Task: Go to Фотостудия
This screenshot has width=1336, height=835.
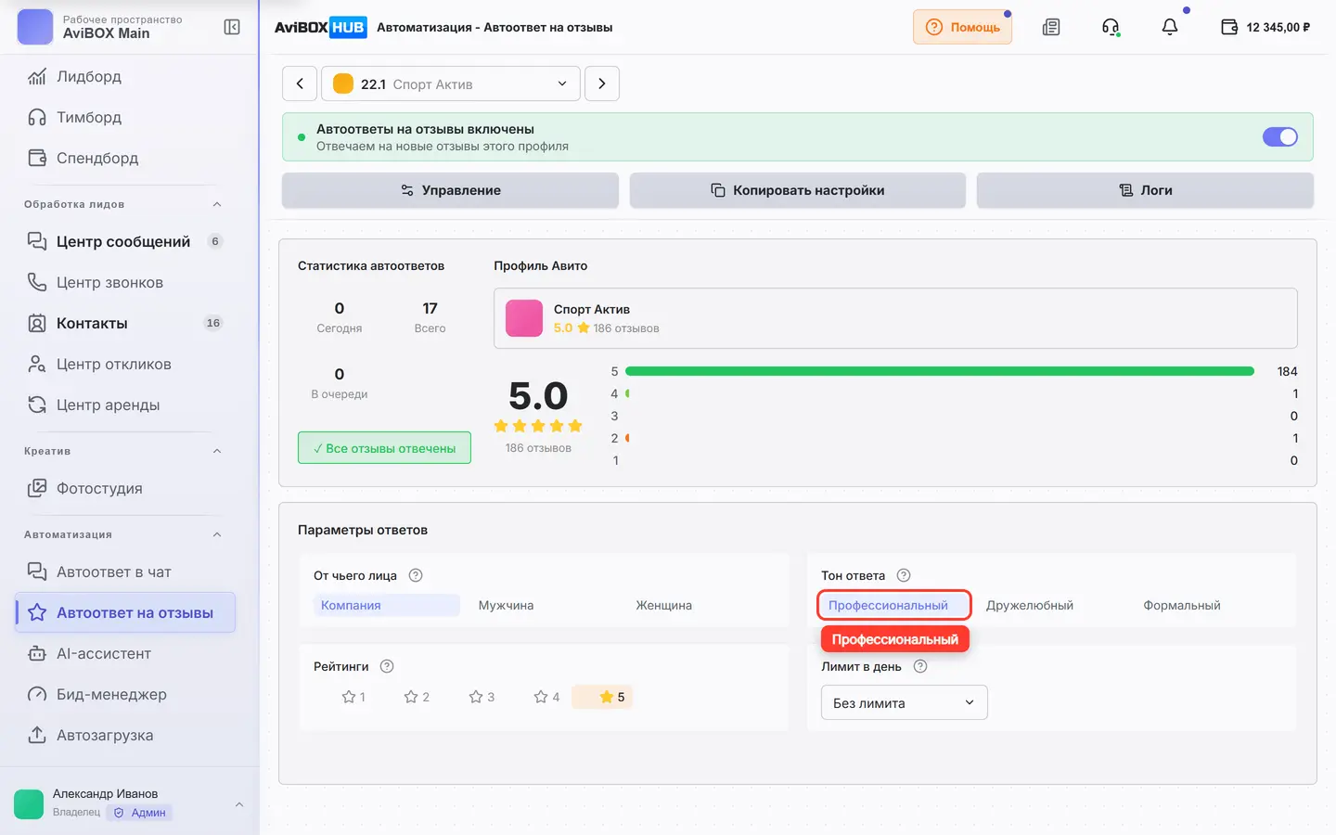Action: coord(125,488)
